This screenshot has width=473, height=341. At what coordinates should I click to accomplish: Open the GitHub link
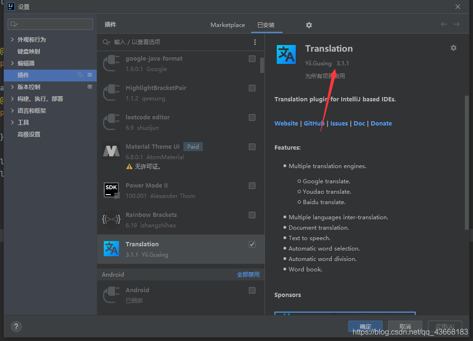point(314,123)
